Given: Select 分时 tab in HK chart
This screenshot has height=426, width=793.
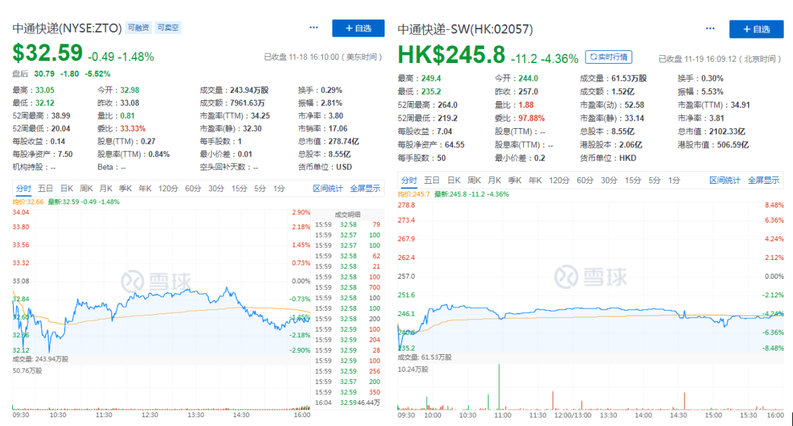Looking at the screenshot, I should click(x=409, y=180).
